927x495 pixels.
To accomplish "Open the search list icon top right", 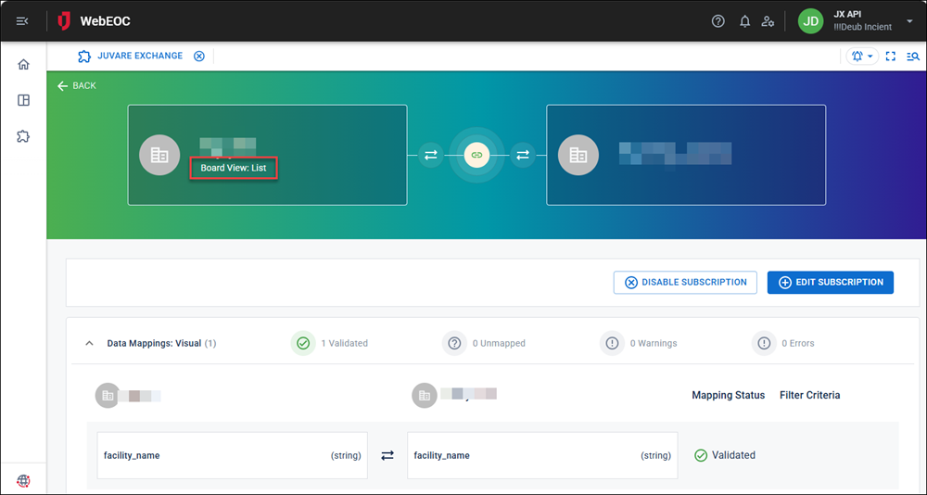I will click(913, 57).
